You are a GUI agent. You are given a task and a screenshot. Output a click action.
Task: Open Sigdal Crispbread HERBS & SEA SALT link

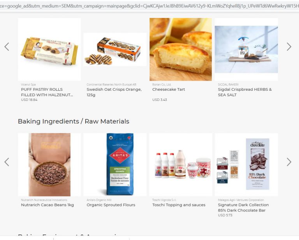click(x=244, y=92)
